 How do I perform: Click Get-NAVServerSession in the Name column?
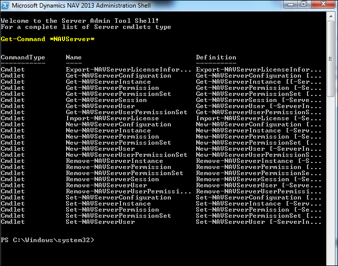coord(106,100)
